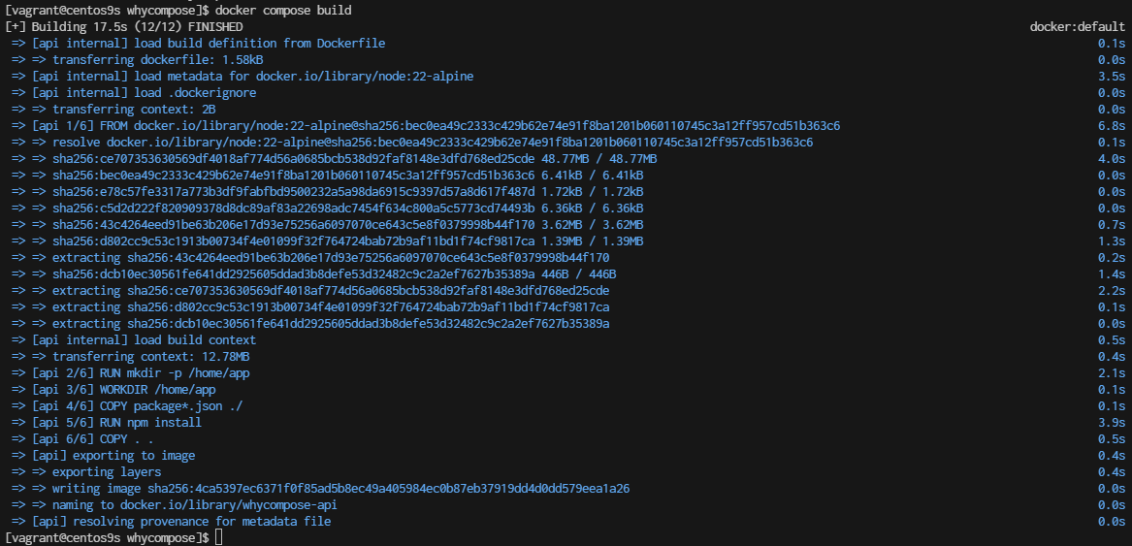Click the "exporting to image" line
The height and width of the screenshot is (546, 1132).
[x=113, y=455]
